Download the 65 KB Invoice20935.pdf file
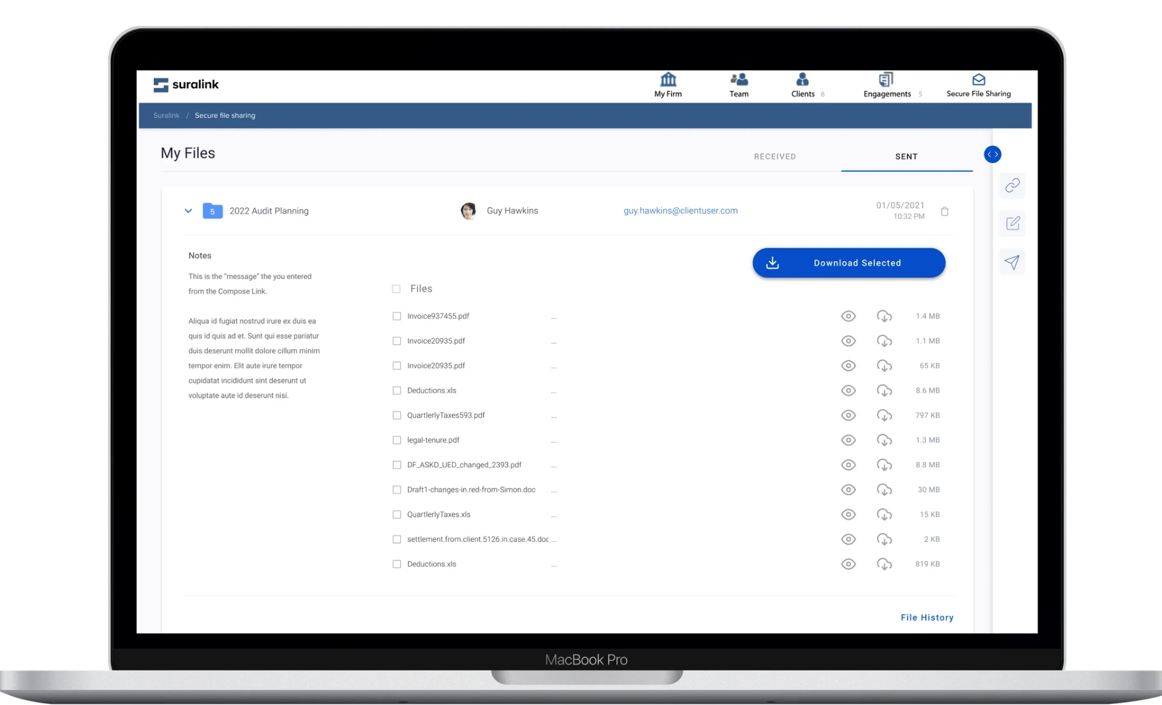 (884, 366)
